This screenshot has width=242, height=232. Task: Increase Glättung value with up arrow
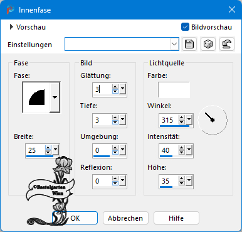pyautogui.click(x=115, y=87)
